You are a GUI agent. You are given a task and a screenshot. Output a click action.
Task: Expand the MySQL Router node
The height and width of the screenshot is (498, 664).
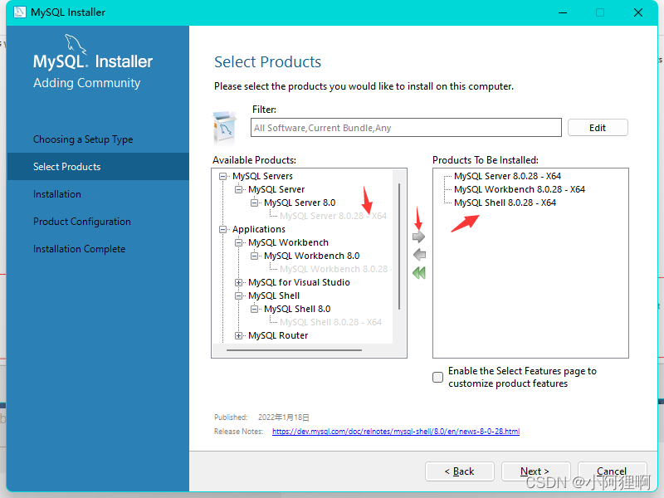[x=238, y=336]
